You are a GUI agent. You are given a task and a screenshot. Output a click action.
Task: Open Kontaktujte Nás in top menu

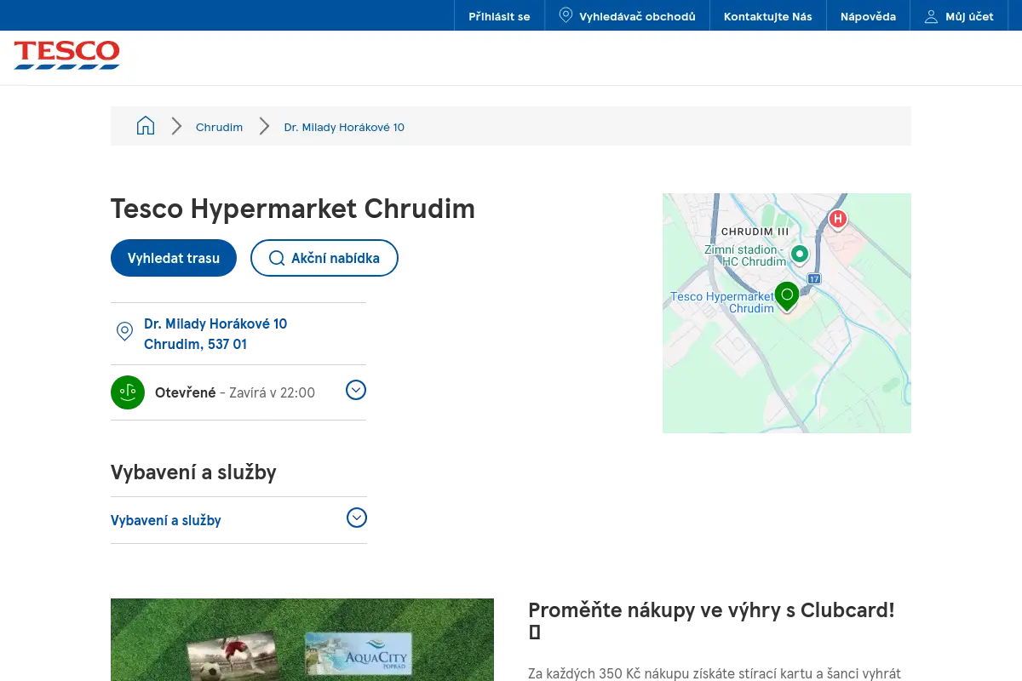768,16
